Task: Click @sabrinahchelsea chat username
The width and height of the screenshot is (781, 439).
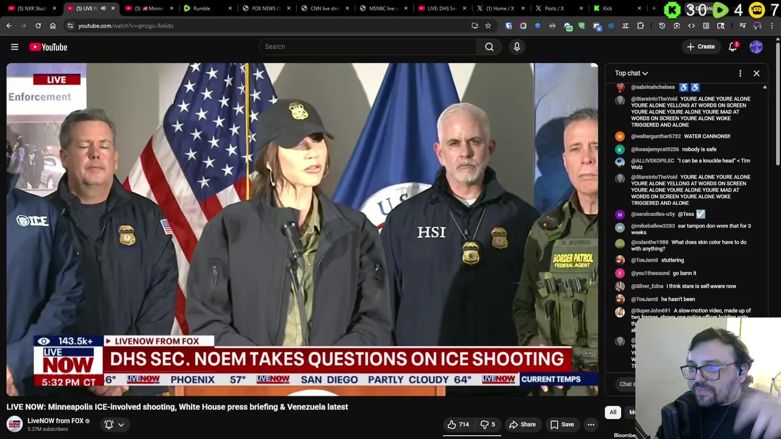Action: click(x=653, y=87)
